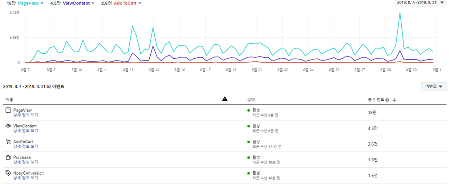450x184 pixels.
Task: Click the 상태 column header
Action: coord(251,99)
